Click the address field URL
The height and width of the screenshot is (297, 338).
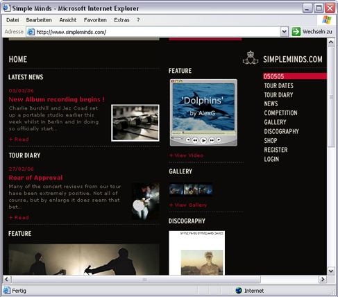(x=71, y=32)
